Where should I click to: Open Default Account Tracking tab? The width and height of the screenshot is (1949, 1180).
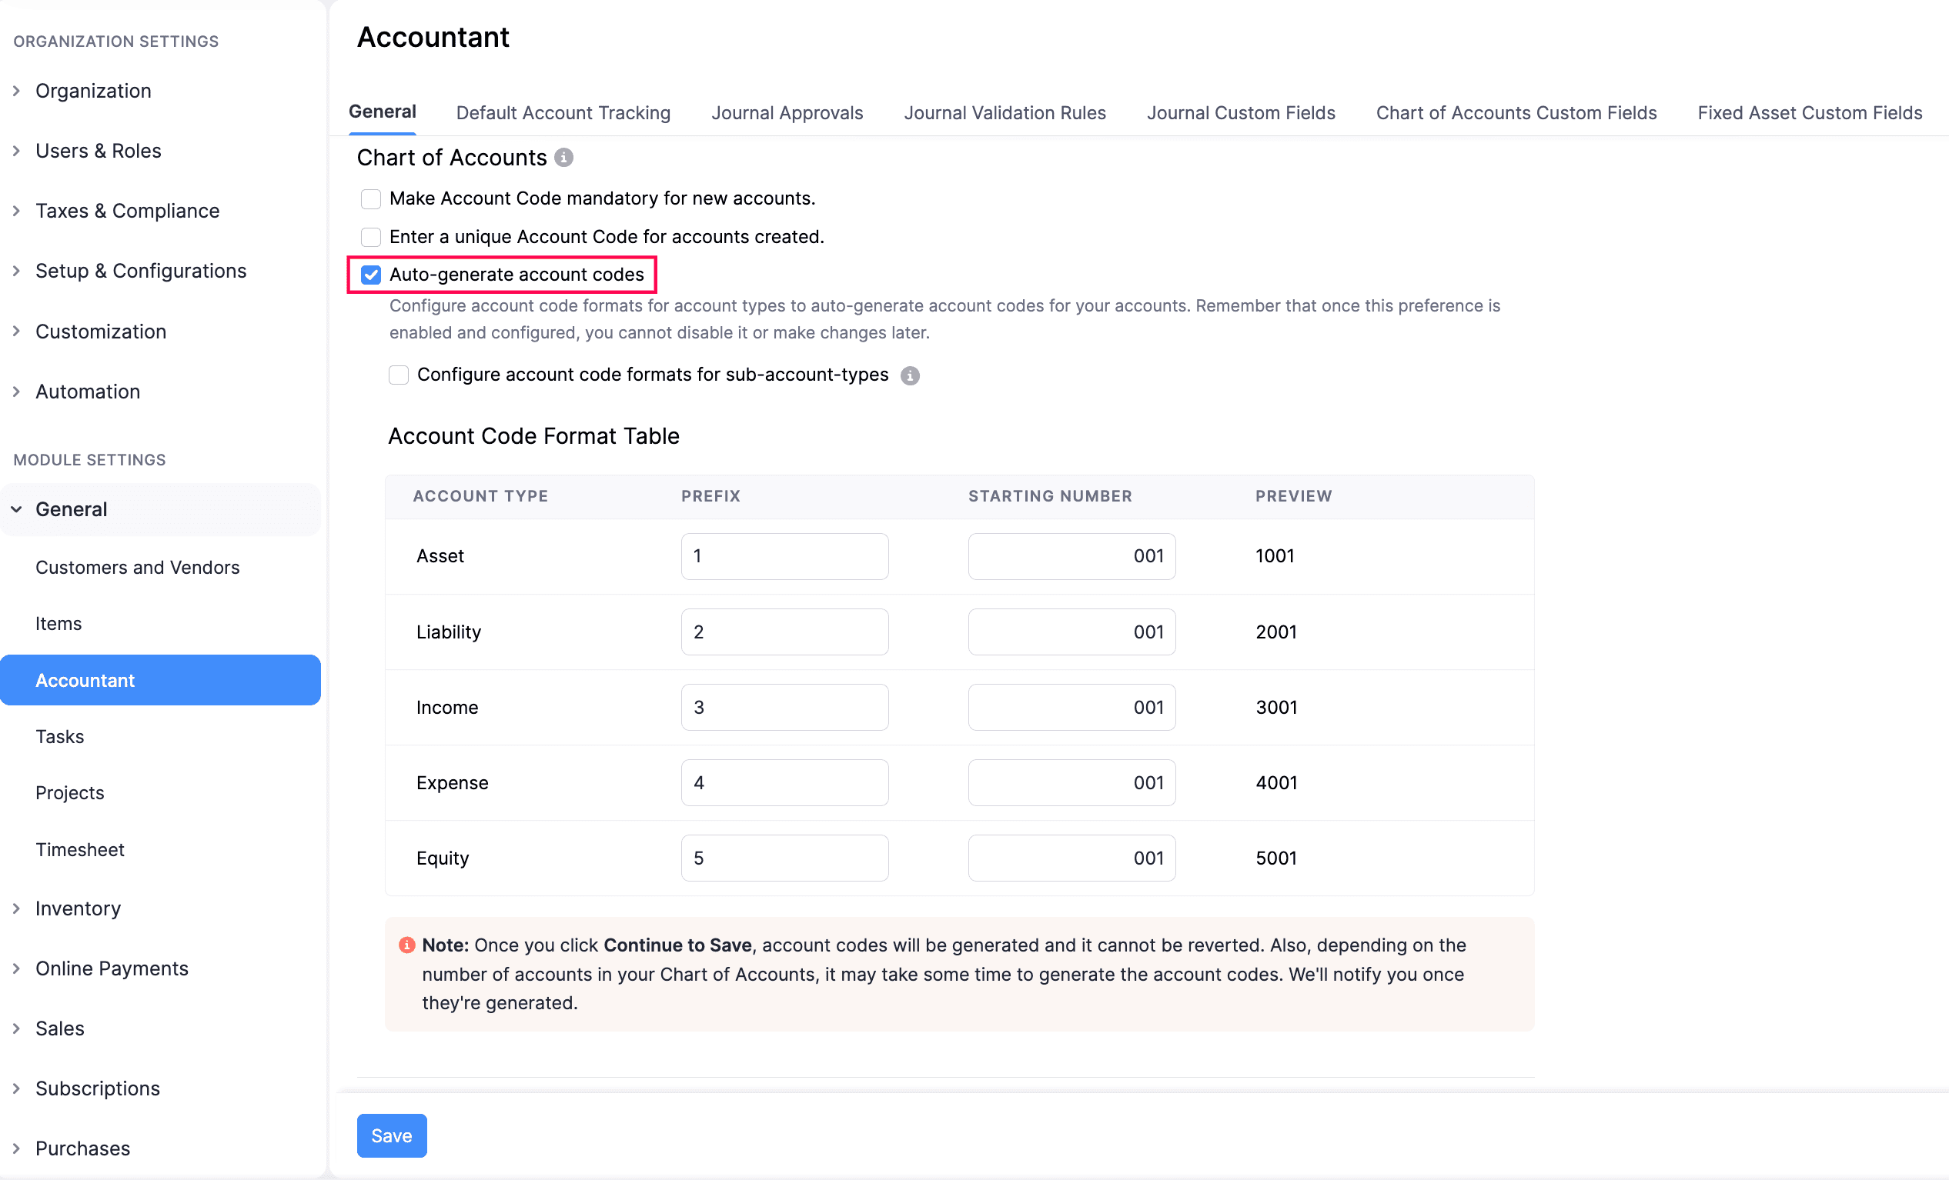(563, 113)
